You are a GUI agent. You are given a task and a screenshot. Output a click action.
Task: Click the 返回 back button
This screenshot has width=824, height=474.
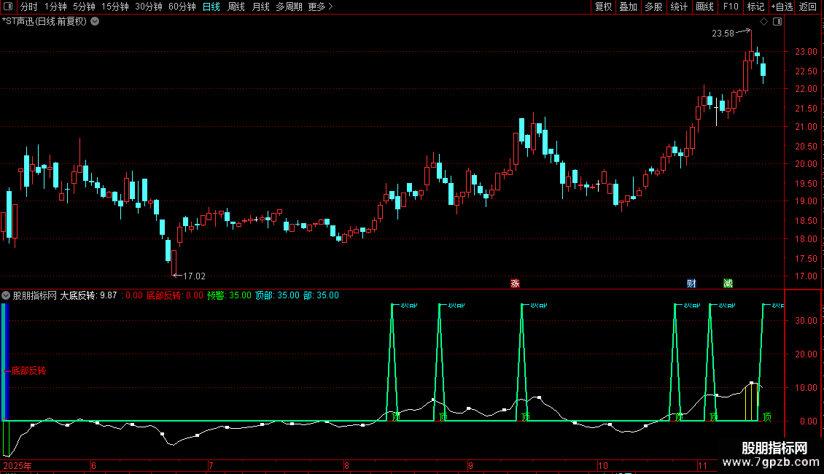(808, 7)
